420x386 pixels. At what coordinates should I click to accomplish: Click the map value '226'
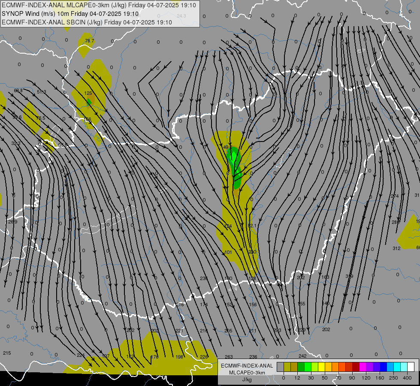[x=204, y=357]
